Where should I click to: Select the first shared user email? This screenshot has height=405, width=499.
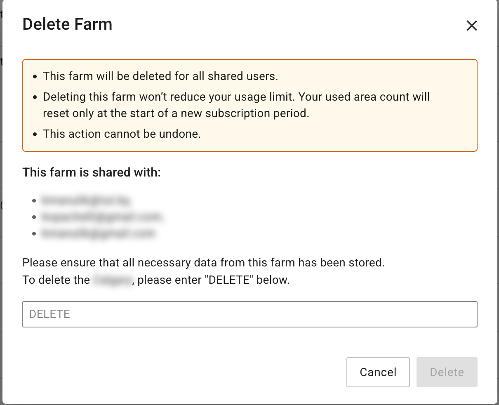(x=86, y=200)
